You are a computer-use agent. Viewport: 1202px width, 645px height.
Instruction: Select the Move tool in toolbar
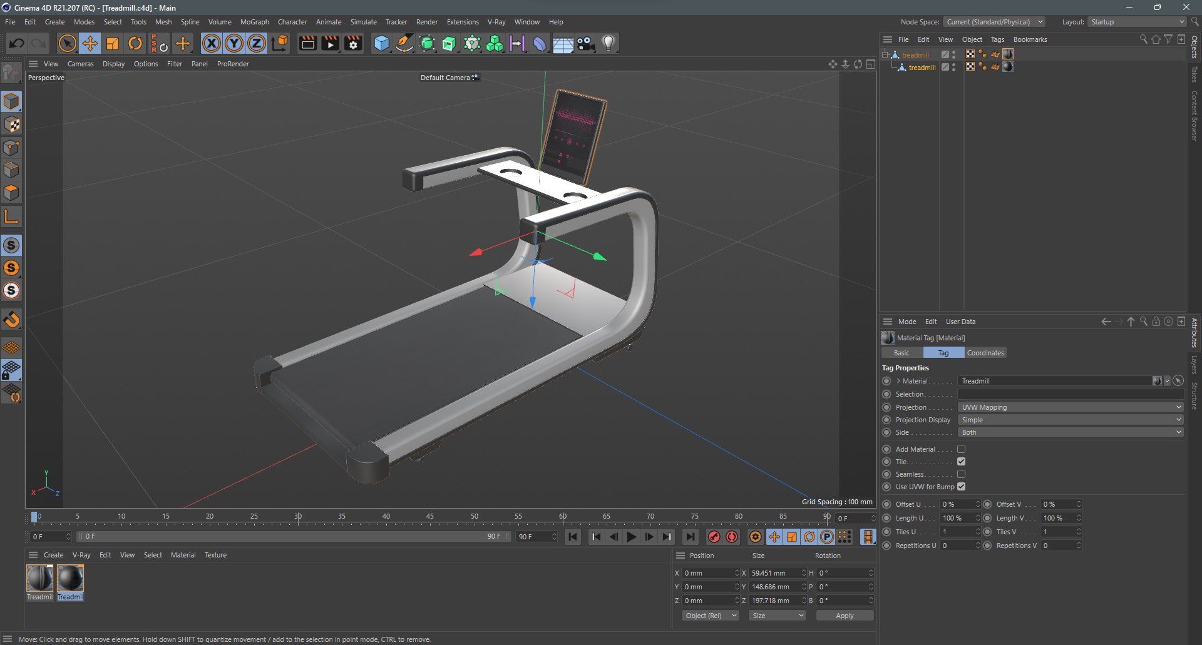click(90, 43)
